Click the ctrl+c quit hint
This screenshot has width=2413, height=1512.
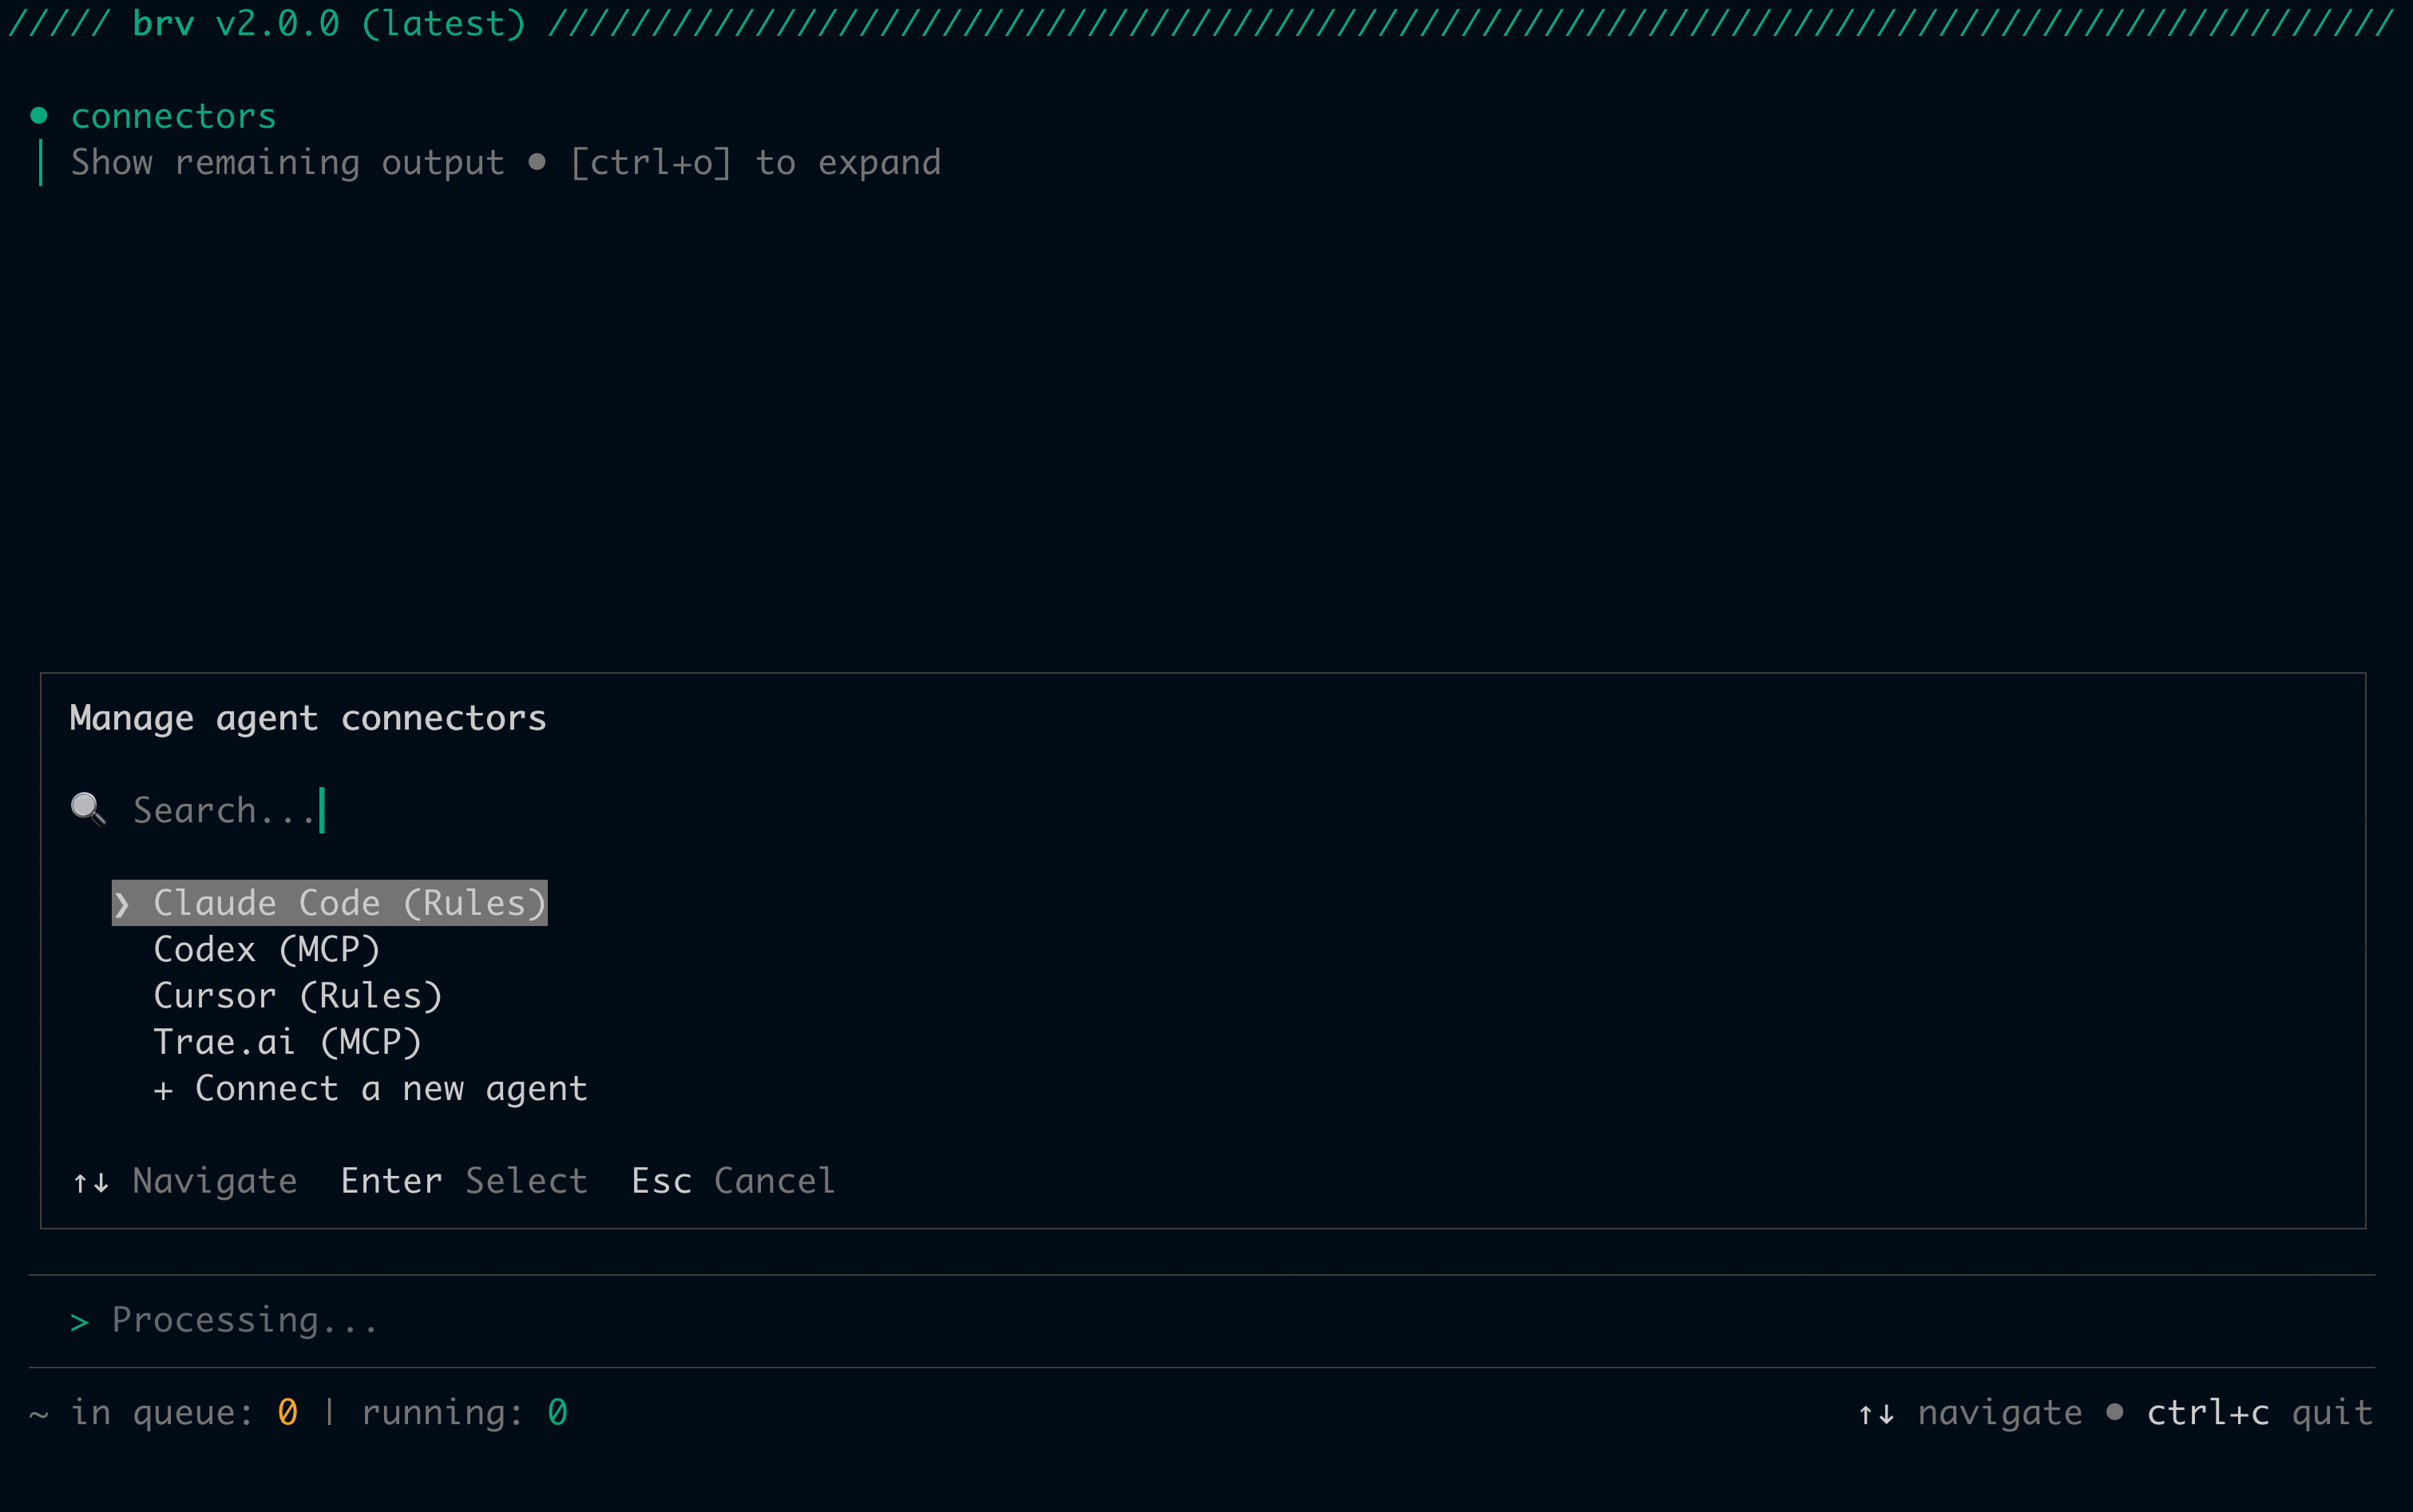[x=2258, y=1412]
